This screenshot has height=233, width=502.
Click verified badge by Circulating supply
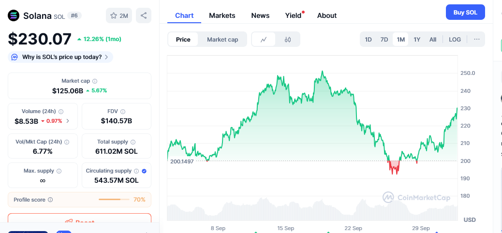tap(144, 171)
